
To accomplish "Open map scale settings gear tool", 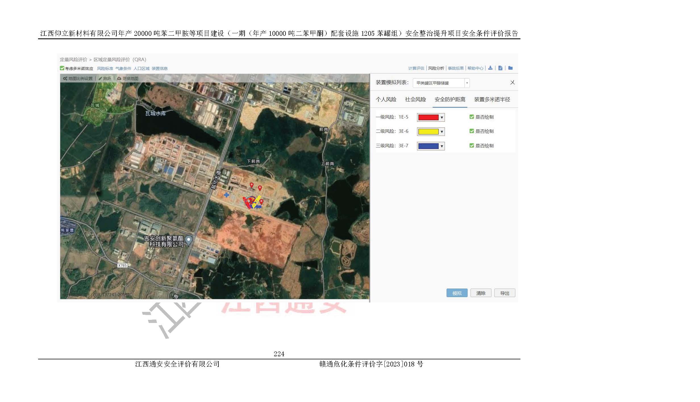I will coord(65,78).
